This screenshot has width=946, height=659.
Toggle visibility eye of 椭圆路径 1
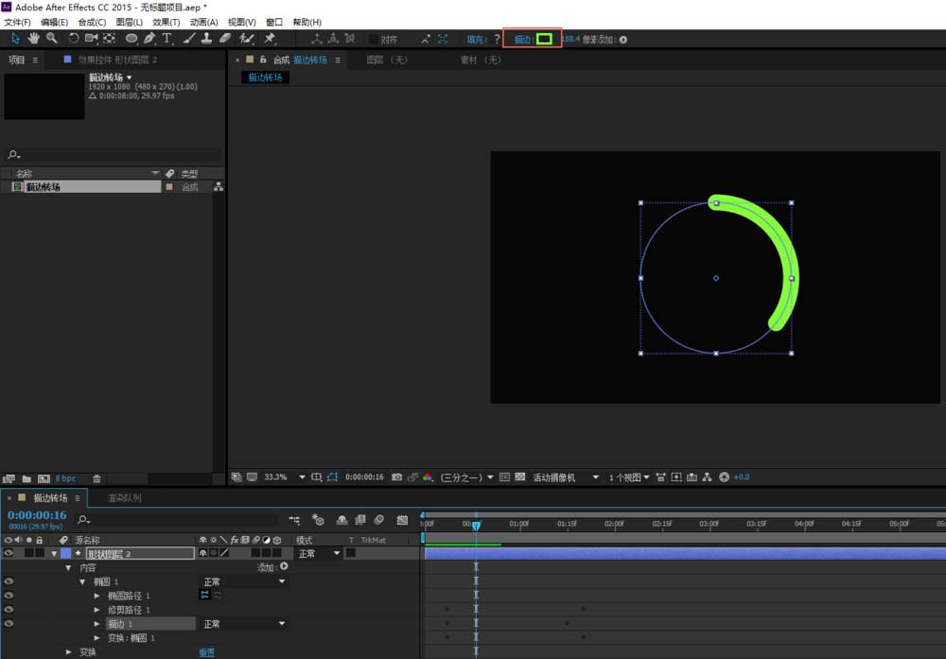pyautogui.click(x=9, y=596)
